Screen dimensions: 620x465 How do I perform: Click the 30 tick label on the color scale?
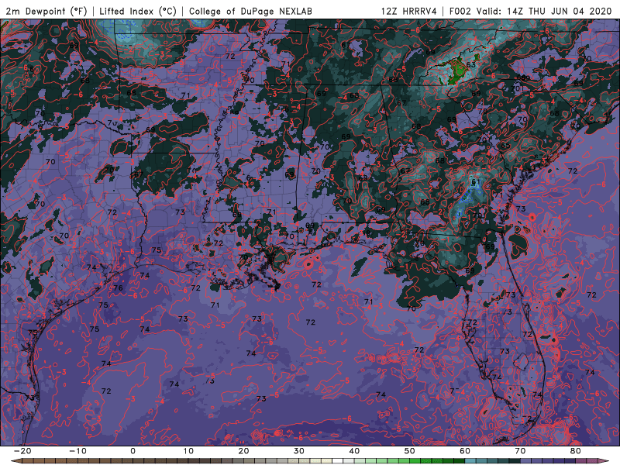coord(299,451)
